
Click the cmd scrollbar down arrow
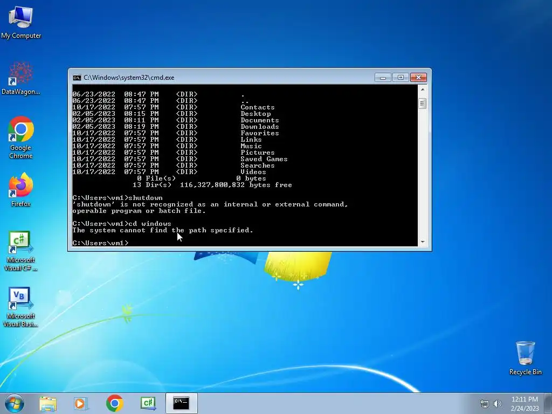423,242
